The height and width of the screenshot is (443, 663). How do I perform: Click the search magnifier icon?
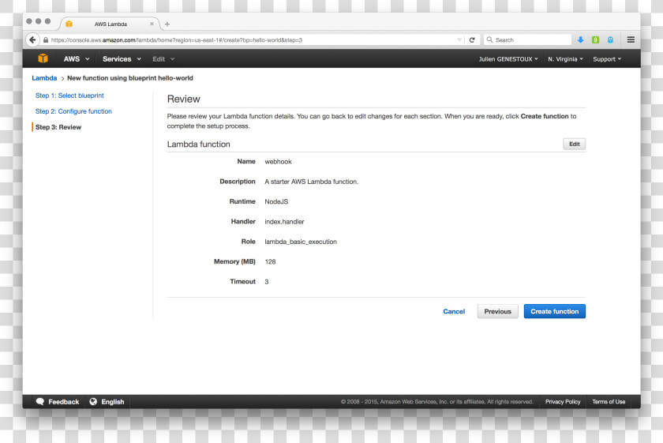click(489, 39)
